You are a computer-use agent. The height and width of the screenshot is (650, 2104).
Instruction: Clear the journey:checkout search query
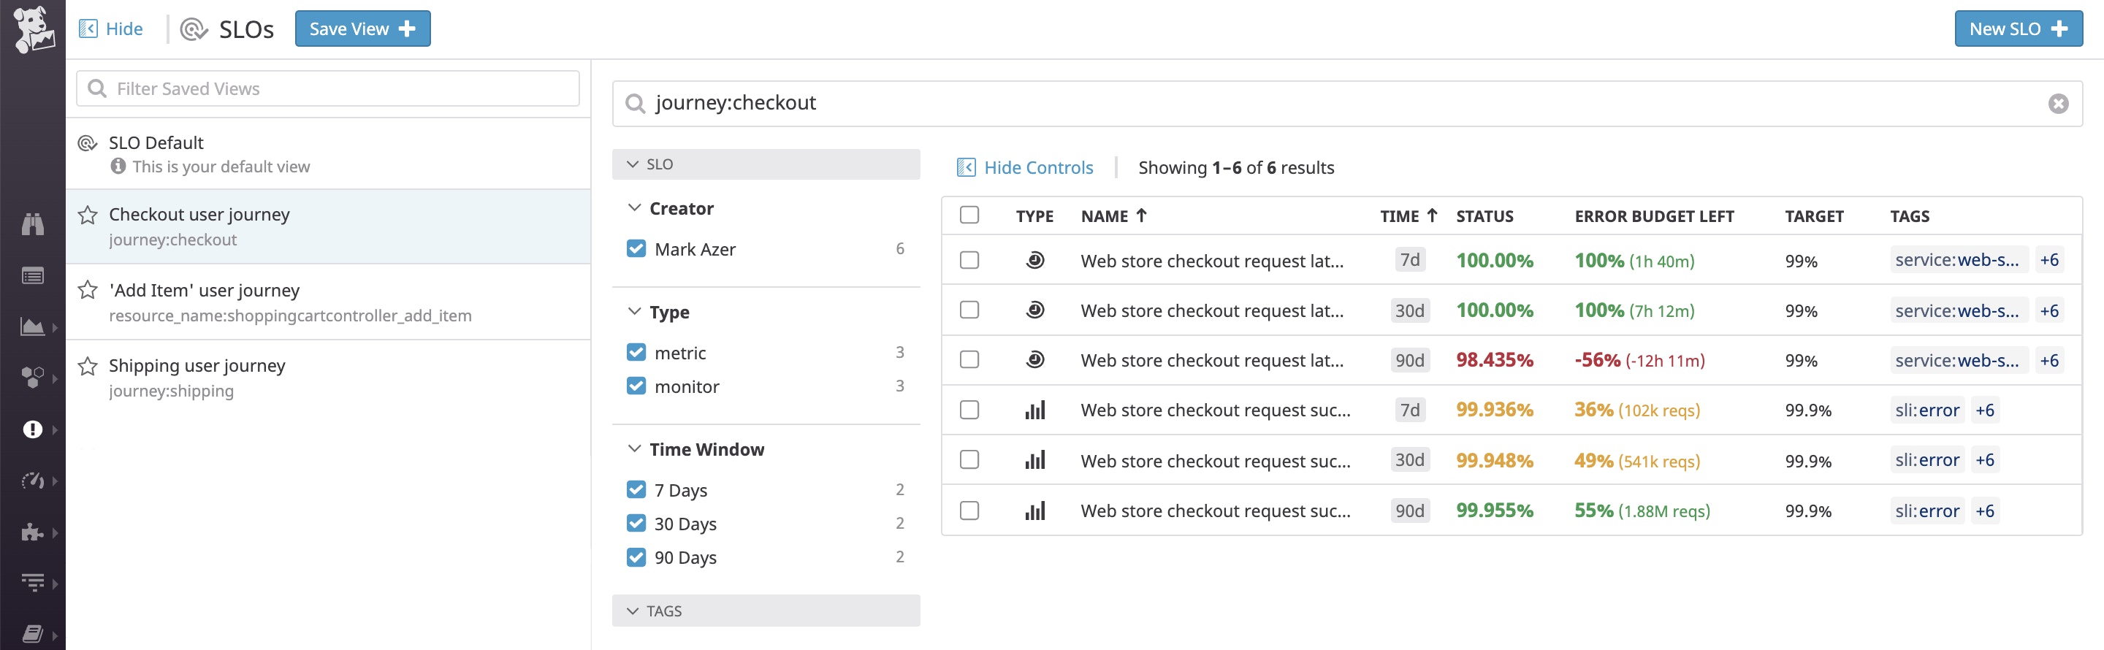coord(2058,104)
